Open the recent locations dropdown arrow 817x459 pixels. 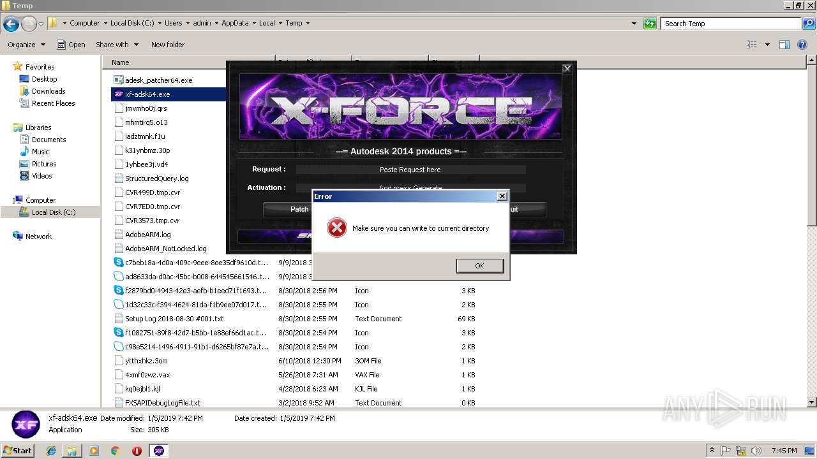(41, 24)
